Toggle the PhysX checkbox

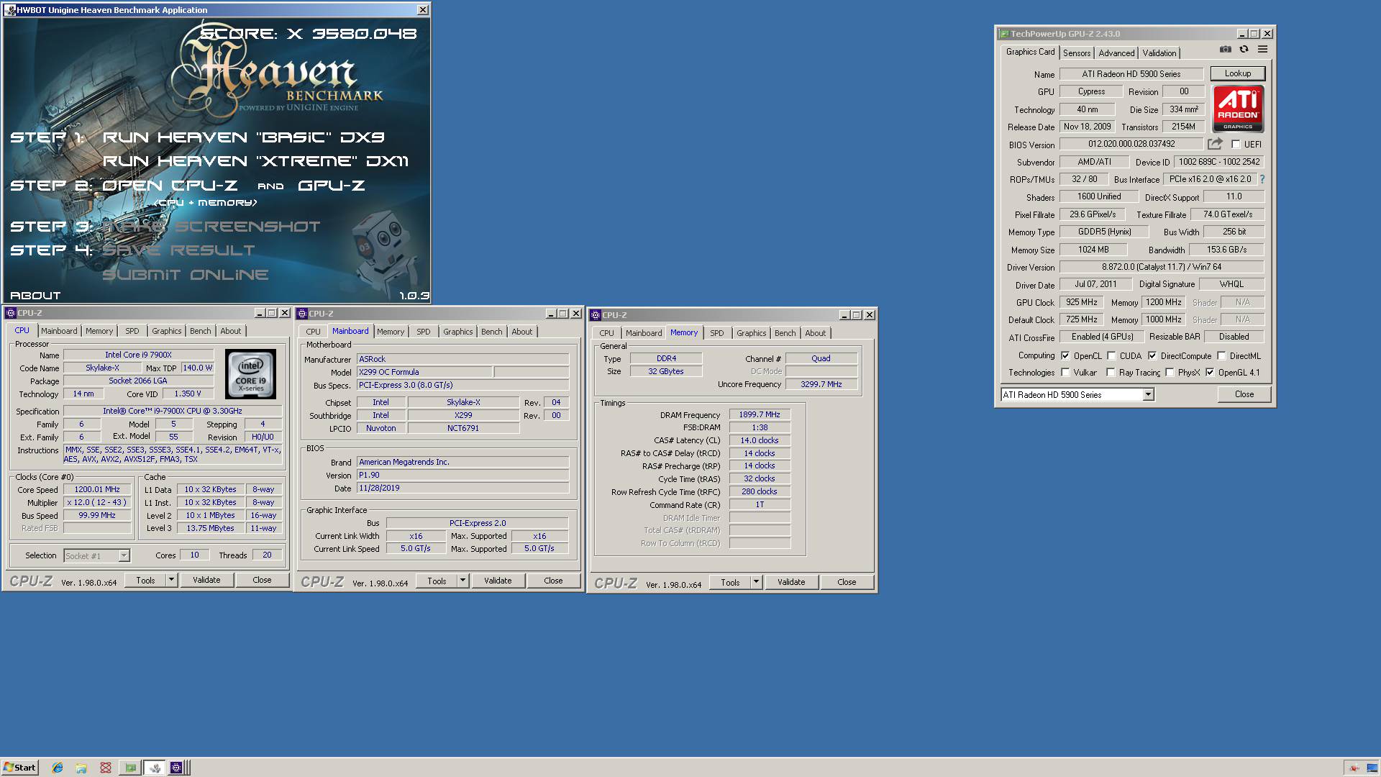click(1170, 373)
